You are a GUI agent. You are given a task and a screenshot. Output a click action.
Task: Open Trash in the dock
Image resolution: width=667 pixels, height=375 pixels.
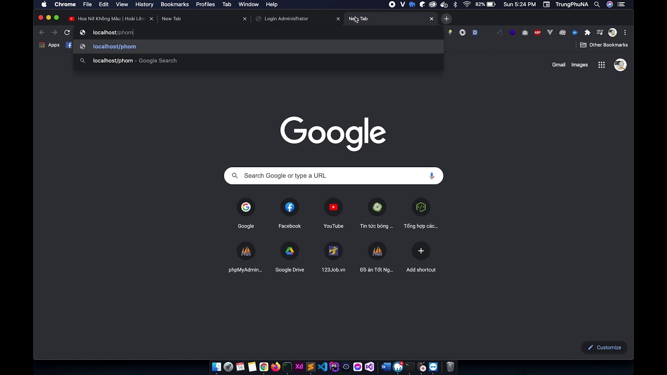click(450, 367)
